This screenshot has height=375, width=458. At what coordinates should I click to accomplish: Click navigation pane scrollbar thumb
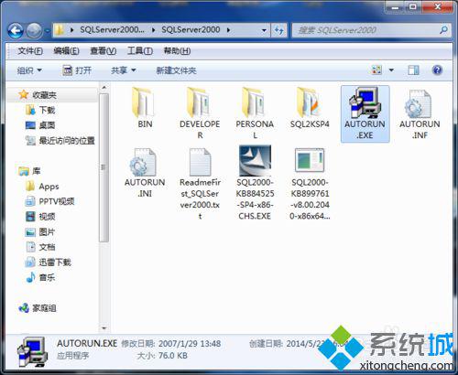coord(104,167)
